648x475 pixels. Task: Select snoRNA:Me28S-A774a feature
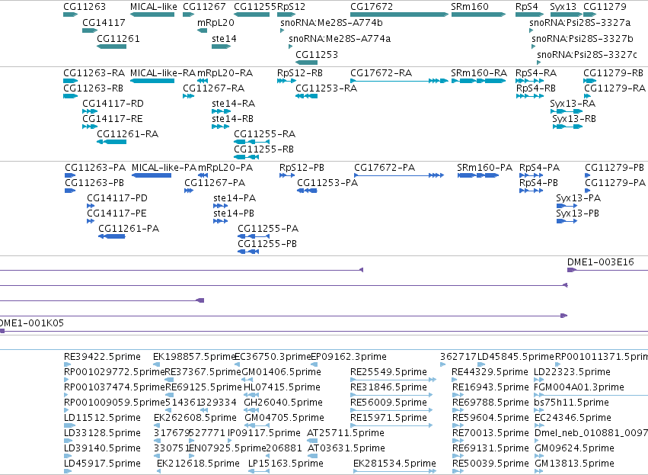[x=291, y=47]
